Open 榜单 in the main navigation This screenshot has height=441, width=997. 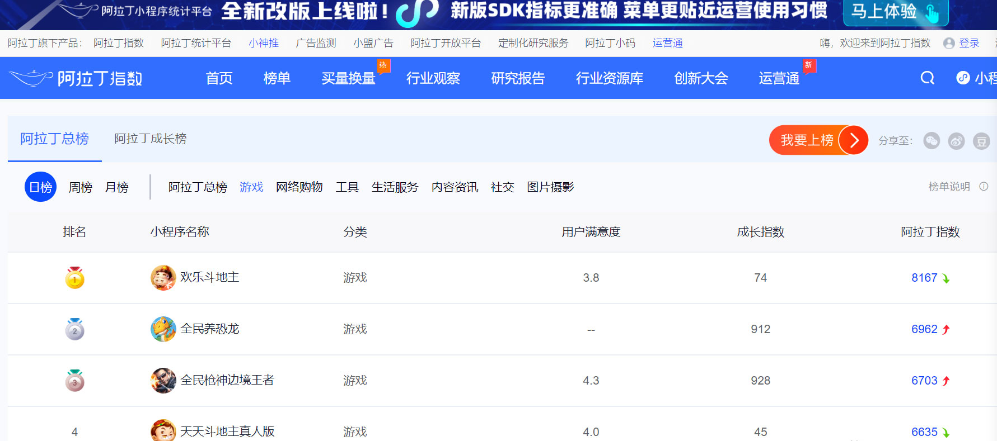(277, 78)
